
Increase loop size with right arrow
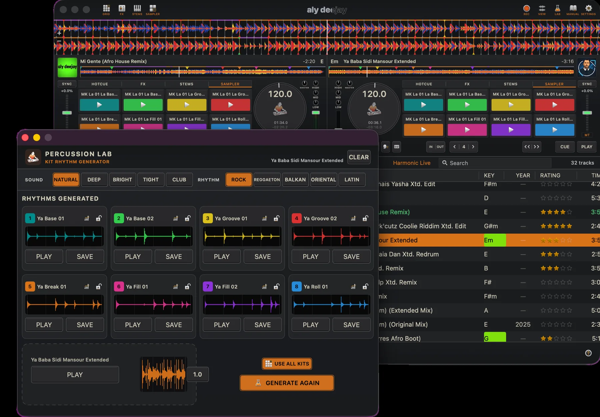tap(473, 147)
